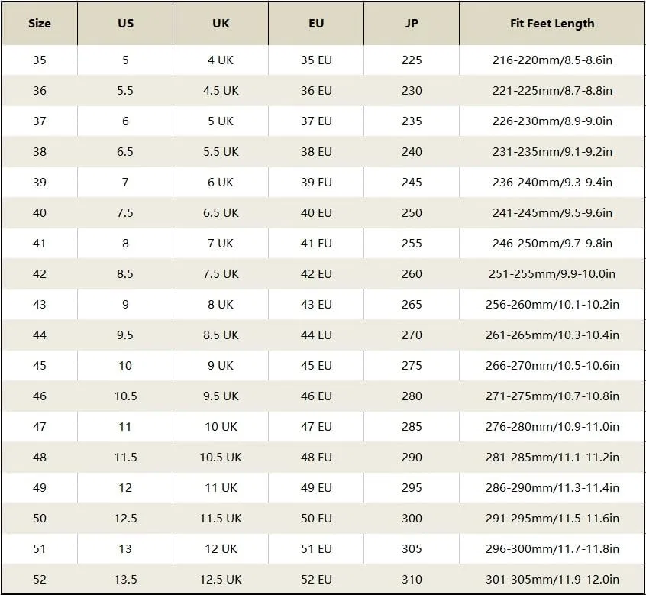
Task: Click the Size column header
Action: pos(40,24)
